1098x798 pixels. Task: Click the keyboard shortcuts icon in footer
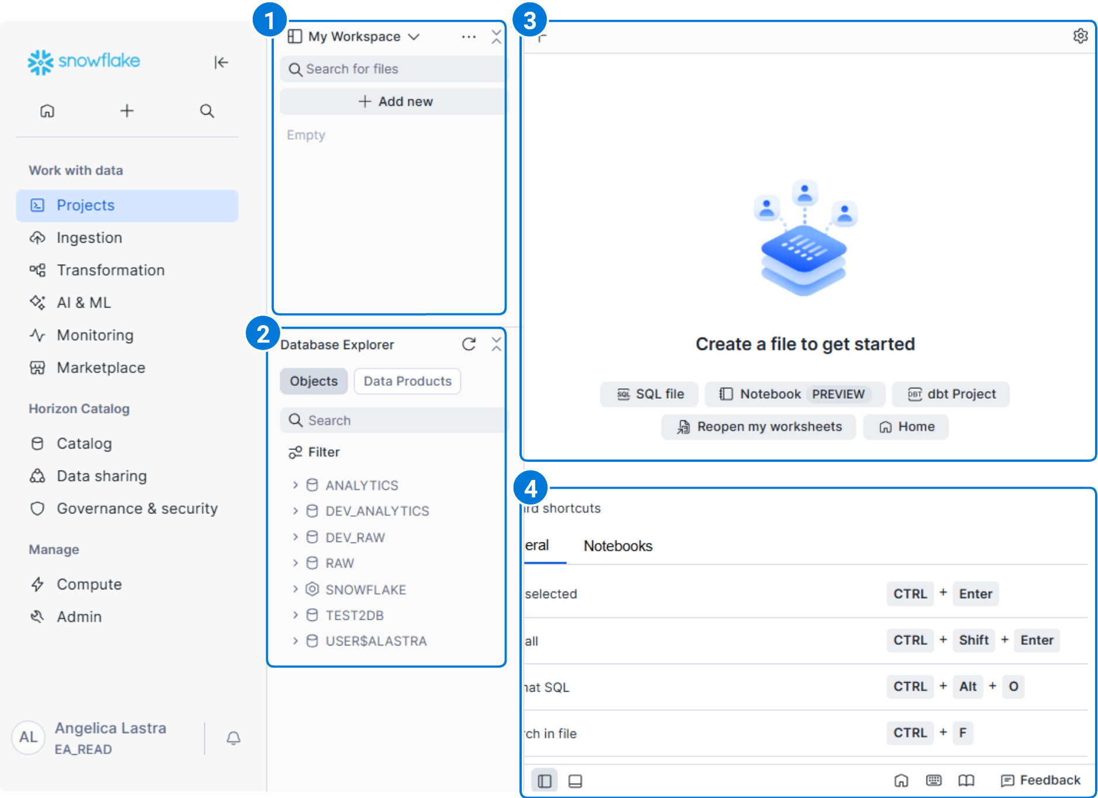tap(934, 780)
